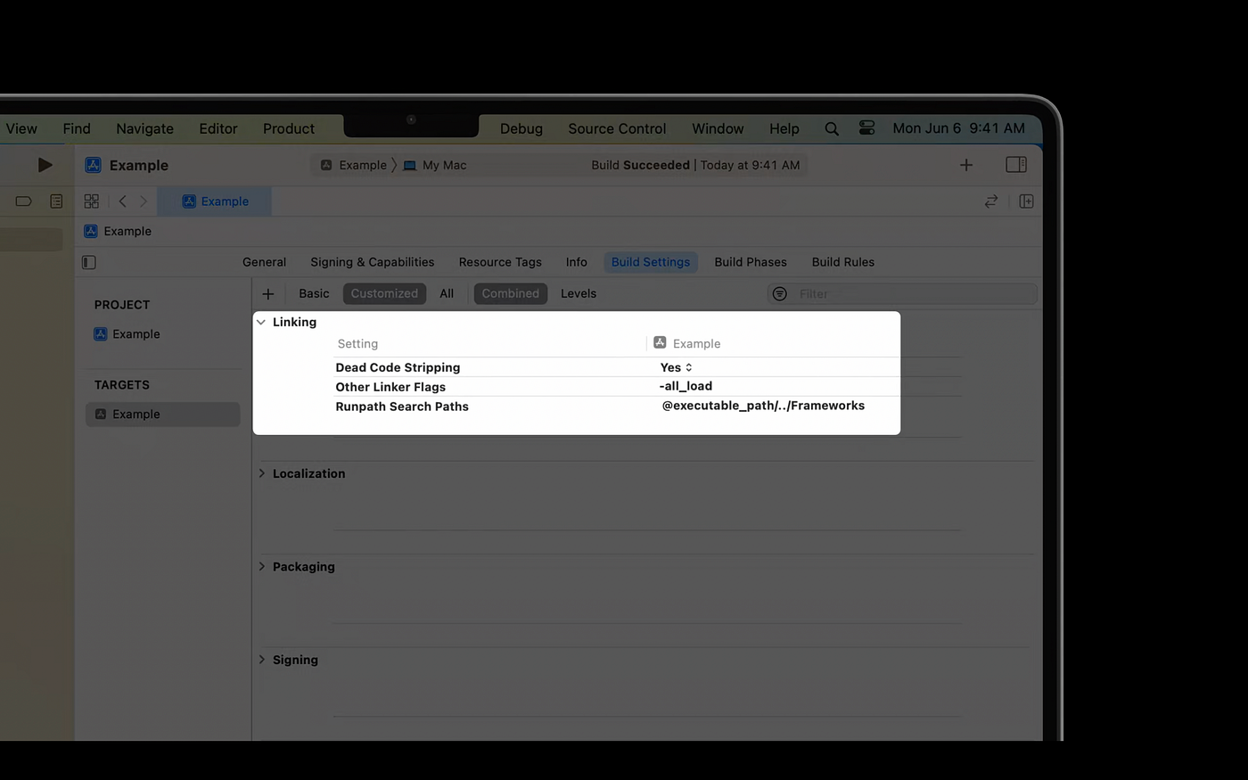Viewport: 1248px width, 780px height.
Task: Switch to Combined view
Action: 511,293
